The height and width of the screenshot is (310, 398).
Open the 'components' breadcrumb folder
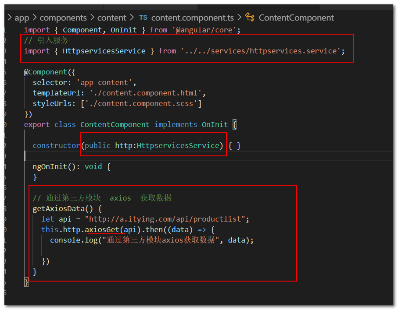tap(63, 18)
